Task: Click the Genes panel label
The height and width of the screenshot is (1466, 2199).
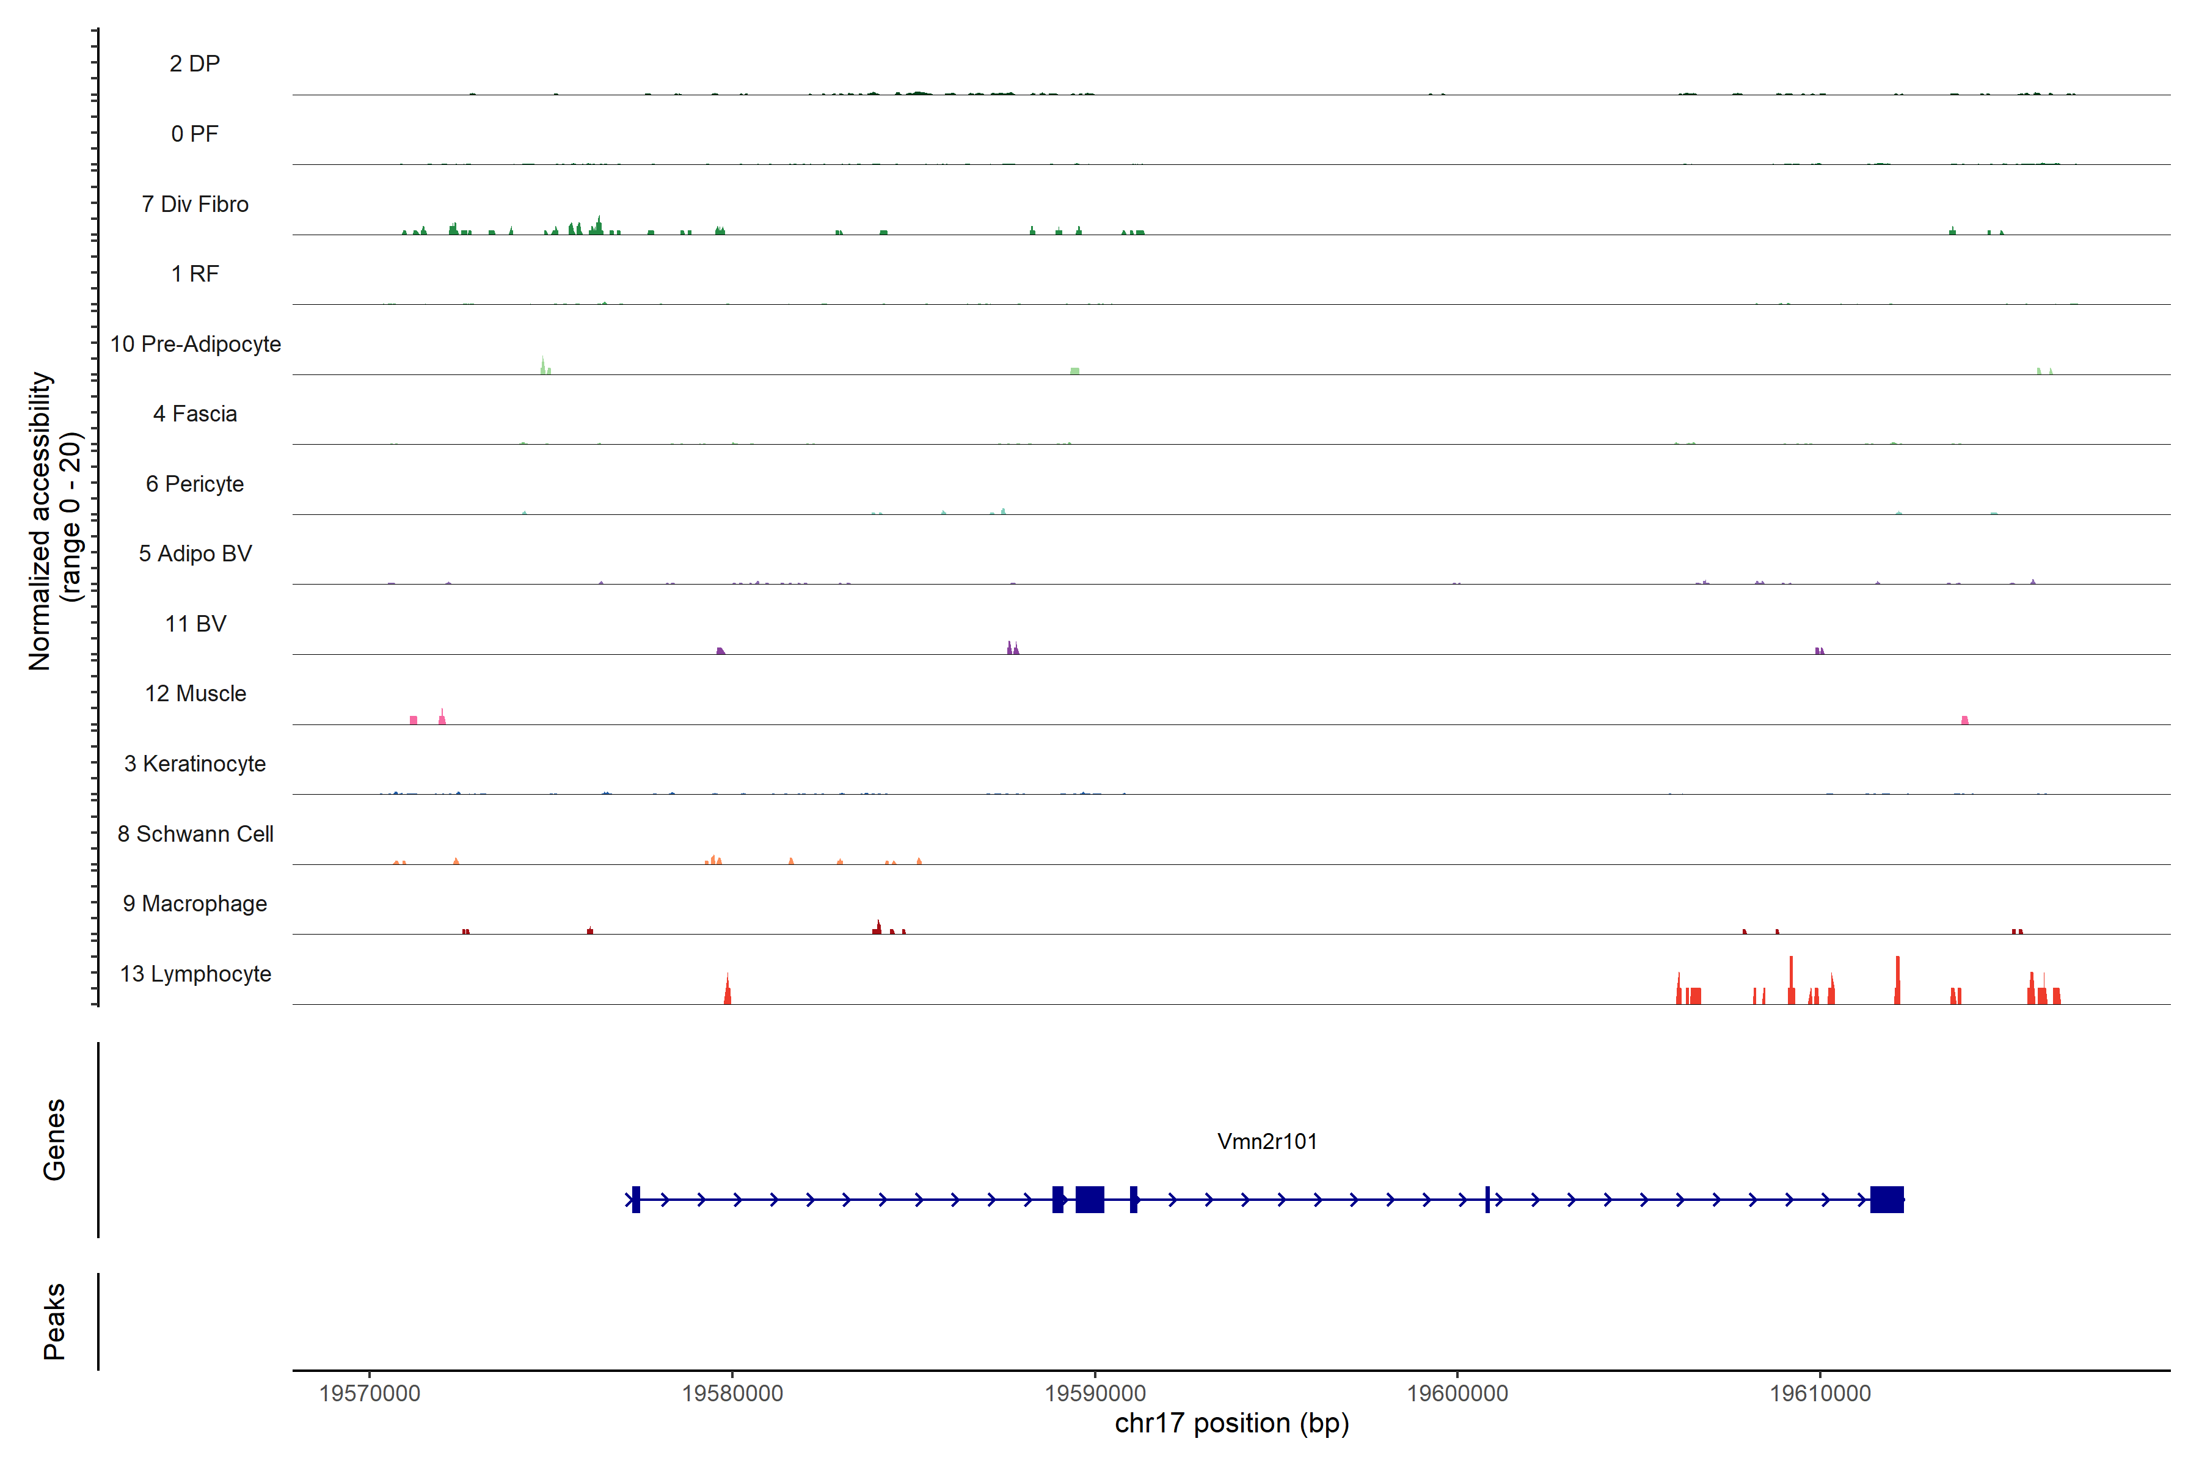Action: 54,1140
